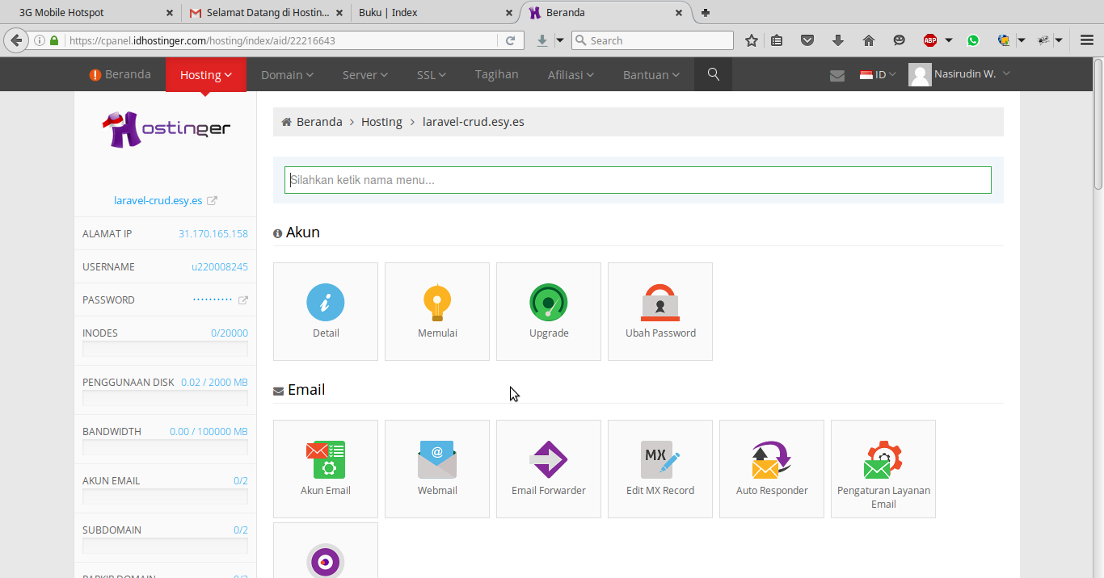The width and height of the screenshot is (1104, 578).
Task: Expand the Bantuan dropdown menu
Action: point(651,74)
